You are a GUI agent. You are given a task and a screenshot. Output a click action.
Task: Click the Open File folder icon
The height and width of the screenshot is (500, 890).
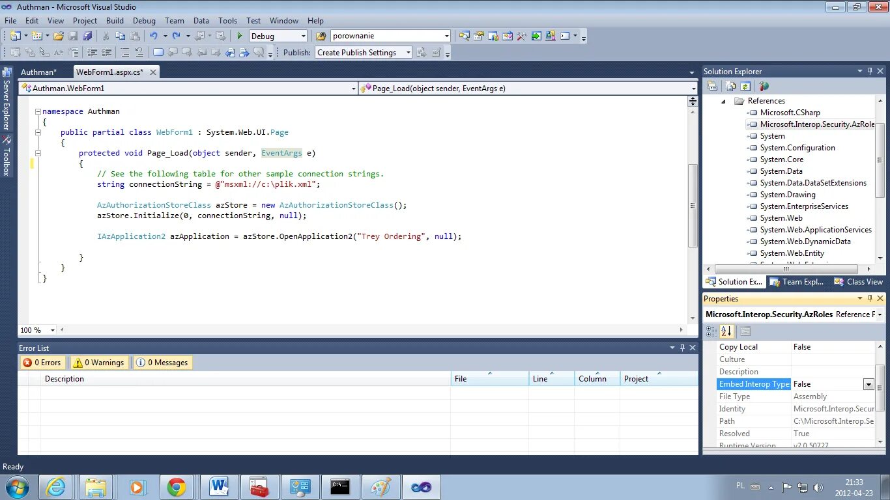(59, 36)
